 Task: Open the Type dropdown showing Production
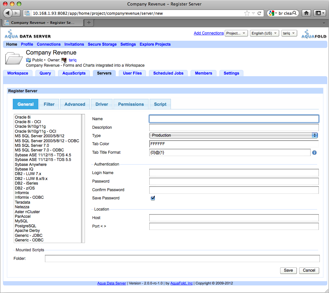tap(234, 135)
